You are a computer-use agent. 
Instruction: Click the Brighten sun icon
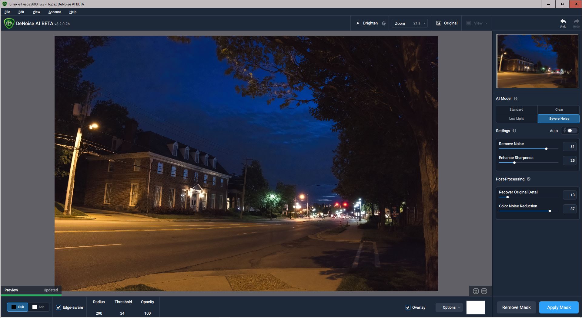[358, 23]
